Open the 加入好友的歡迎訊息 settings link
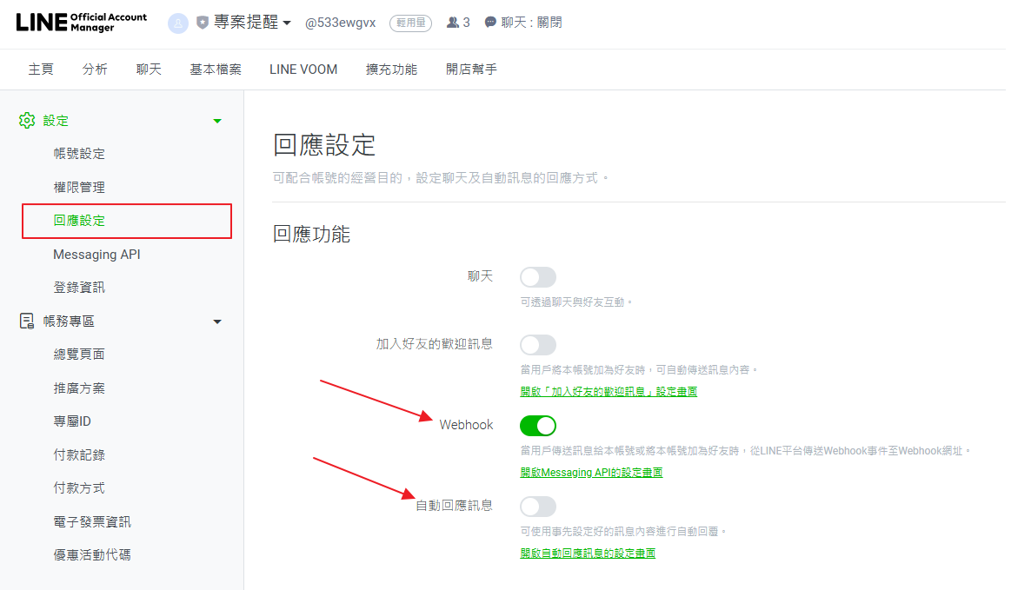 point(609,391)
